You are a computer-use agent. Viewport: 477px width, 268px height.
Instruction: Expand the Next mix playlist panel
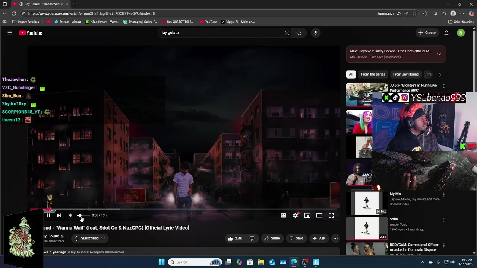(439, 54)
